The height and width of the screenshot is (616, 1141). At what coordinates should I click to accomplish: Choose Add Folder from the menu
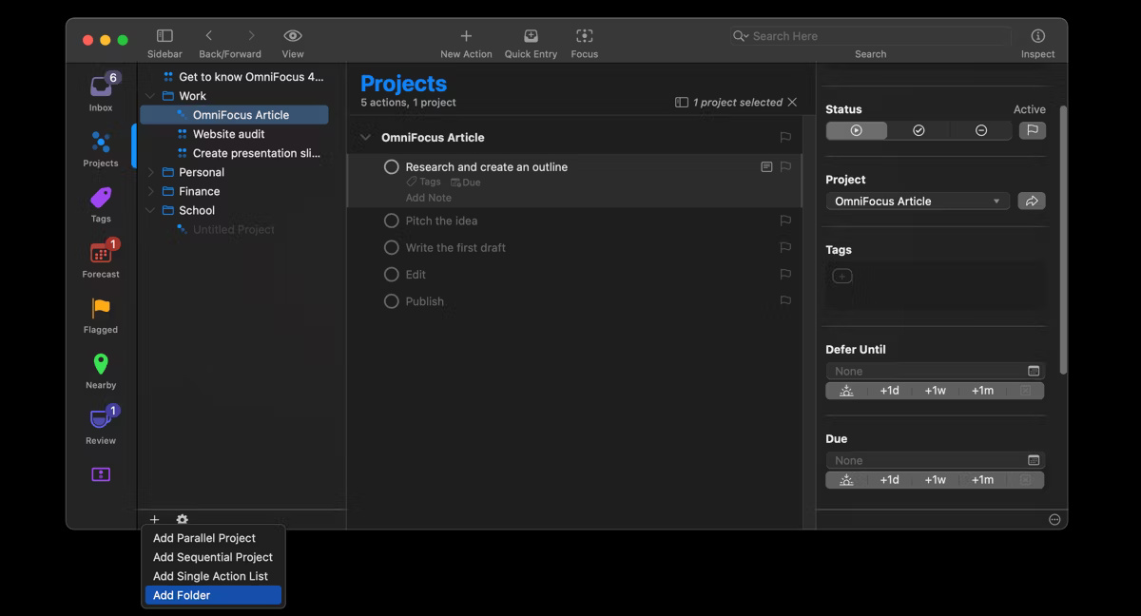(181, 594)
